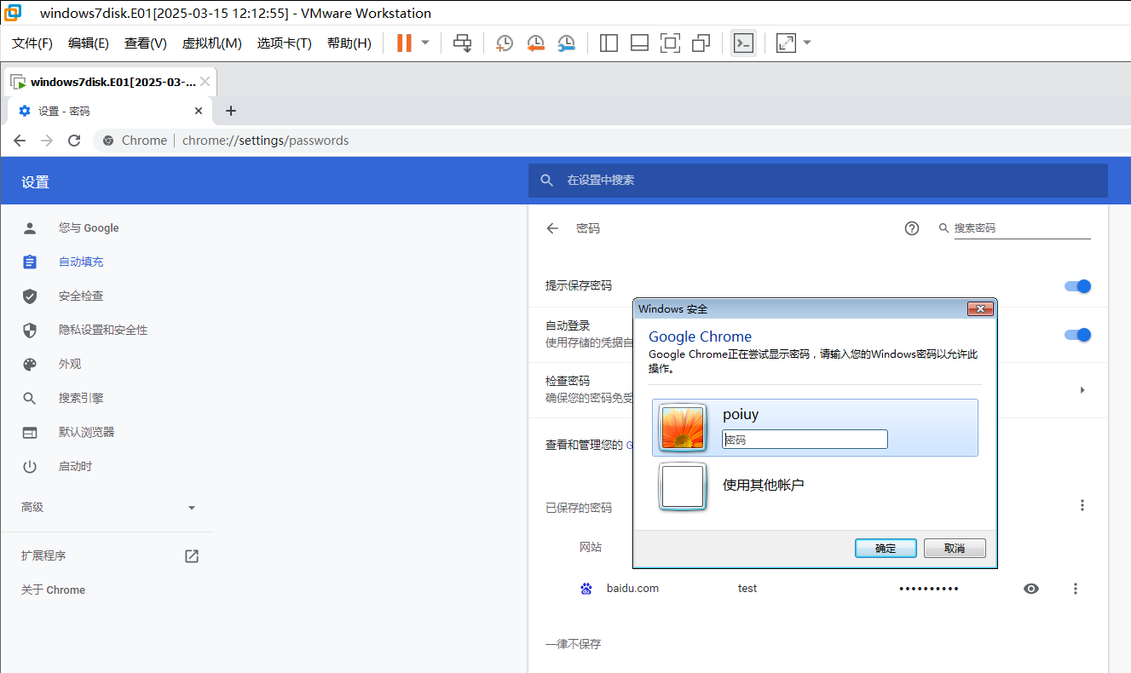Confirm the dialog with 确定
This screenshot has width=1131, height=673.
point(886,548)
